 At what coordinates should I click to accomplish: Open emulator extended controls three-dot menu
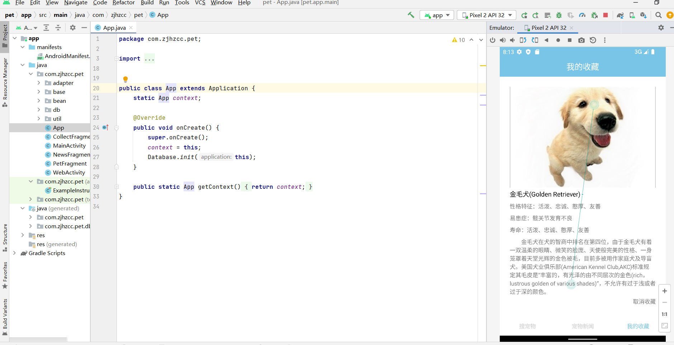point(605,40)
